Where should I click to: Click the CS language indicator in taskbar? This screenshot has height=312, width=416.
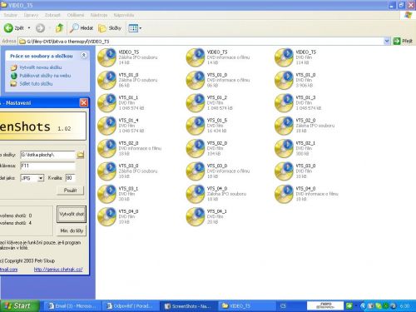pos(283,306)
